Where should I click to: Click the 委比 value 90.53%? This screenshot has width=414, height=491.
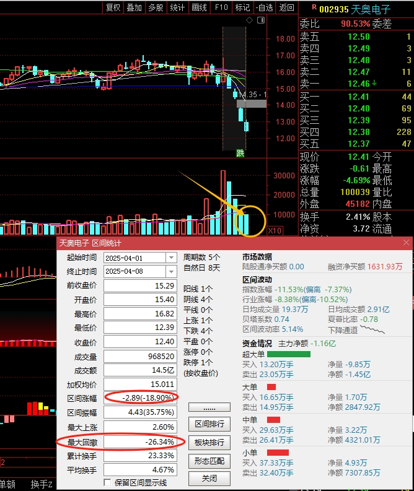pyautogui.click(x=356, y=24)
